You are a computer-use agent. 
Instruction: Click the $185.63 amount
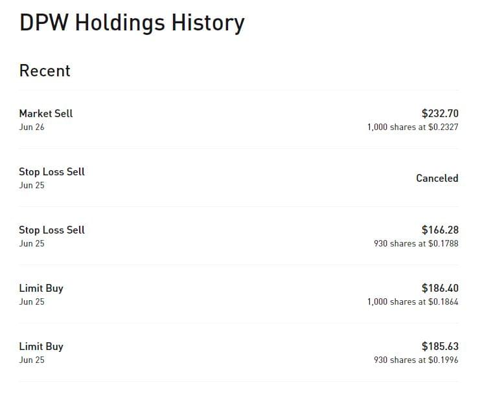point(439,346)
